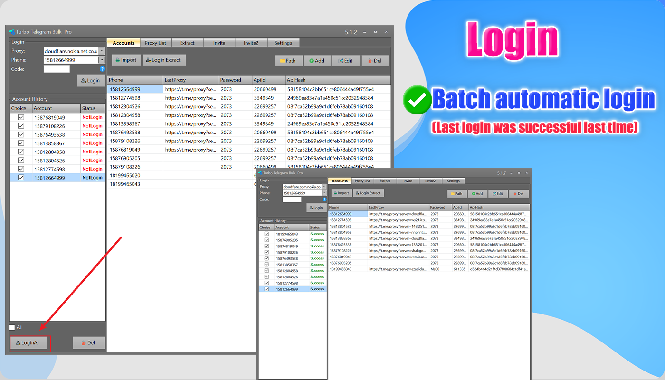Switch to the Proxy List tab in the 5.1.7 window
Image resolution: width=665 pixels, height=380 pixels.
[x=362, y=181]
